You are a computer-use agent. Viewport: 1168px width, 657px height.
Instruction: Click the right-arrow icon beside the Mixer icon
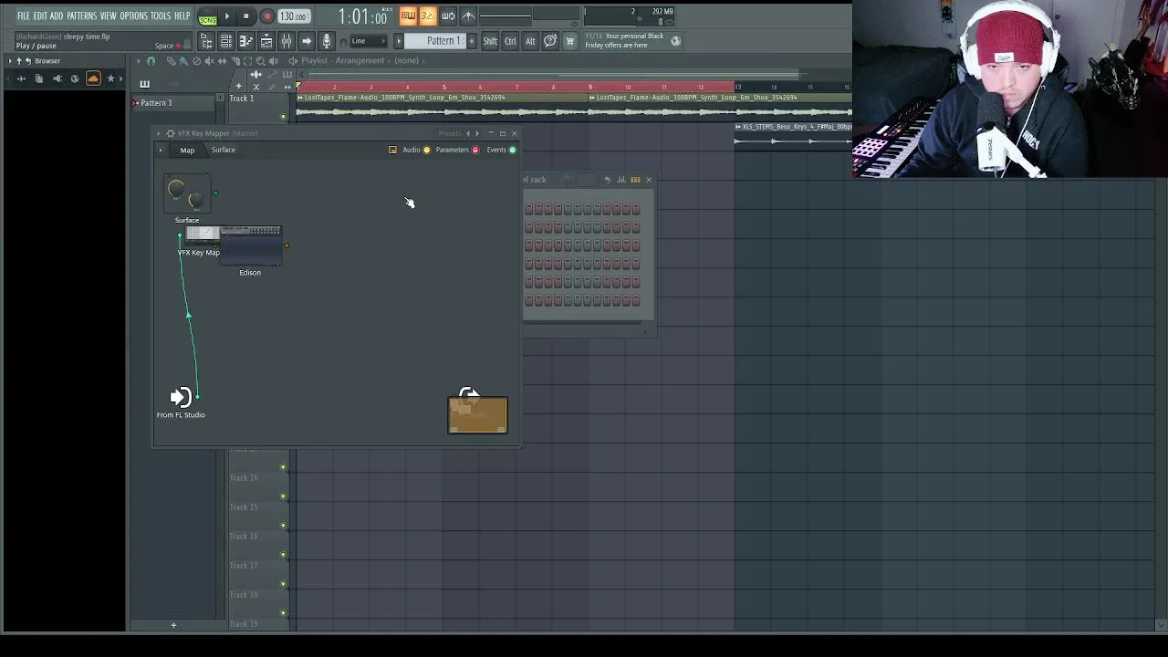(307, 41)
